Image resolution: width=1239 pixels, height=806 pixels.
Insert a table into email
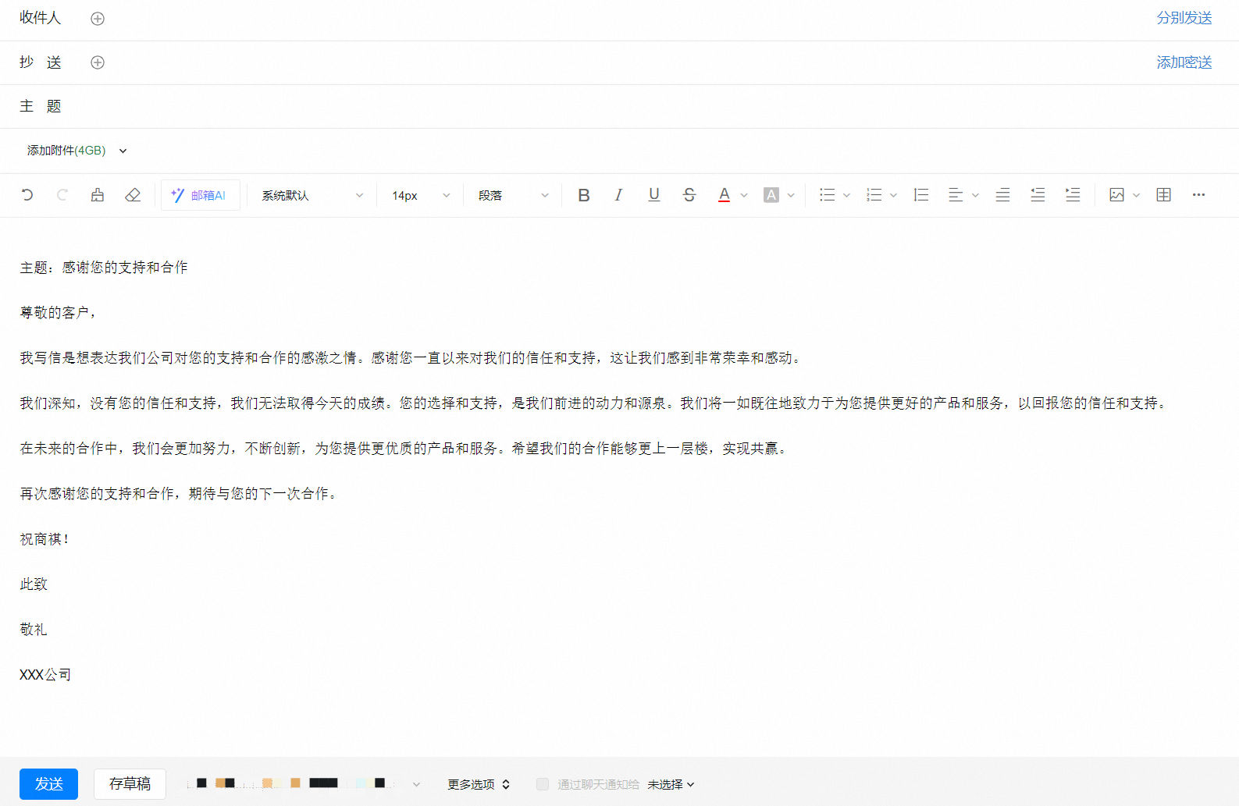(x=1163, y=195)
